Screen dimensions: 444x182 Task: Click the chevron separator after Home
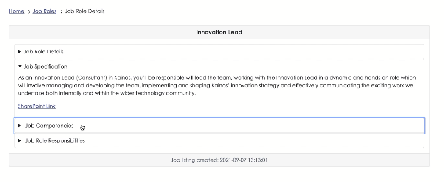[x=29, y=11]
